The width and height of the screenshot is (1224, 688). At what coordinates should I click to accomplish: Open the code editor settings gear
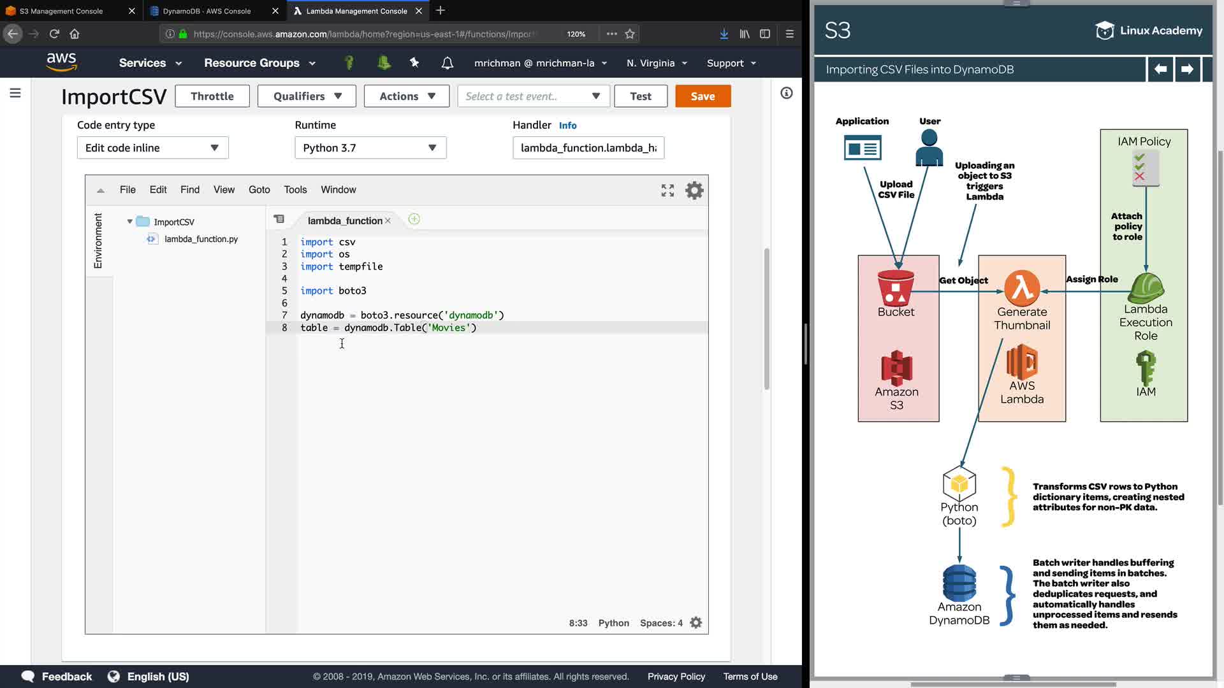[694, 190]
